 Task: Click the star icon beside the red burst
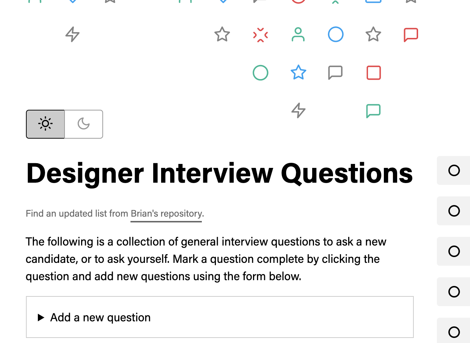coord(222,35)
